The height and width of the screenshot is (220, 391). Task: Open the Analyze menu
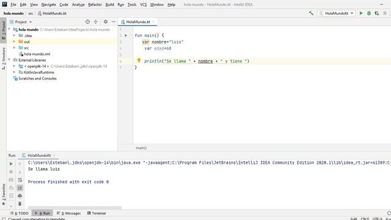78,4
